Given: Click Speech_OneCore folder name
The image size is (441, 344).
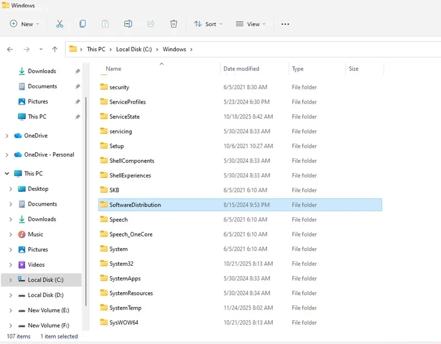Looking at the screenshot, I should click(x=131, y=235).
